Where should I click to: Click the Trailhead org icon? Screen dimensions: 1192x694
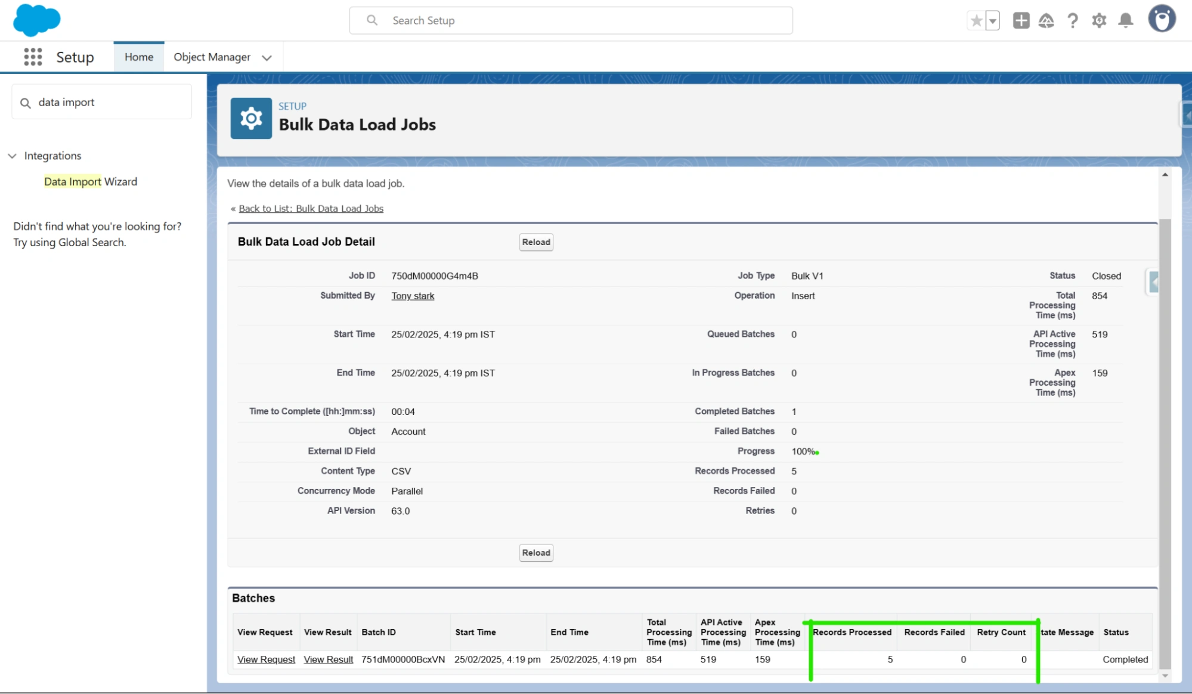(x=1047, y=20)
